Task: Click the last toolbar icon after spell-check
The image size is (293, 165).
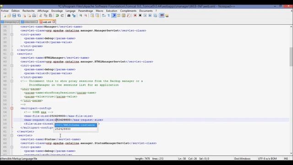Action: coord(167,16)
